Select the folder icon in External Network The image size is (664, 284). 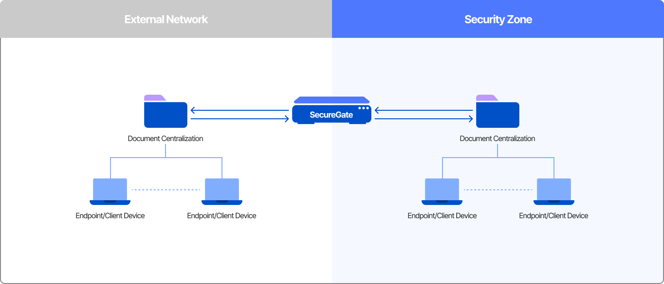tap(166, 114)
